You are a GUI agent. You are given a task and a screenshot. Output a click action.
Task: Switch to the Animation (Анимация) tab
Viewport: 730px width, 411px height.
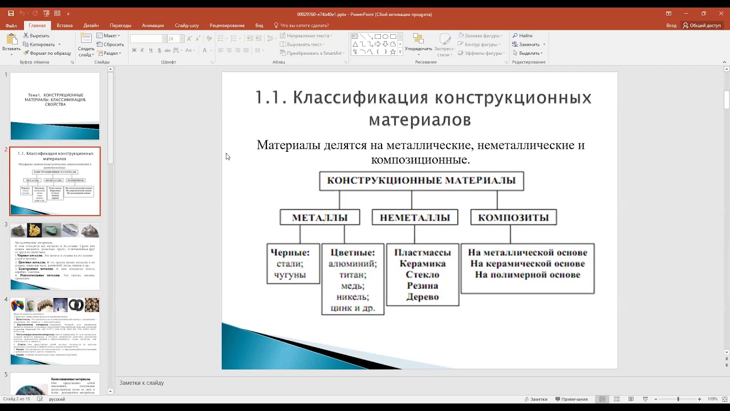point(153,25)
